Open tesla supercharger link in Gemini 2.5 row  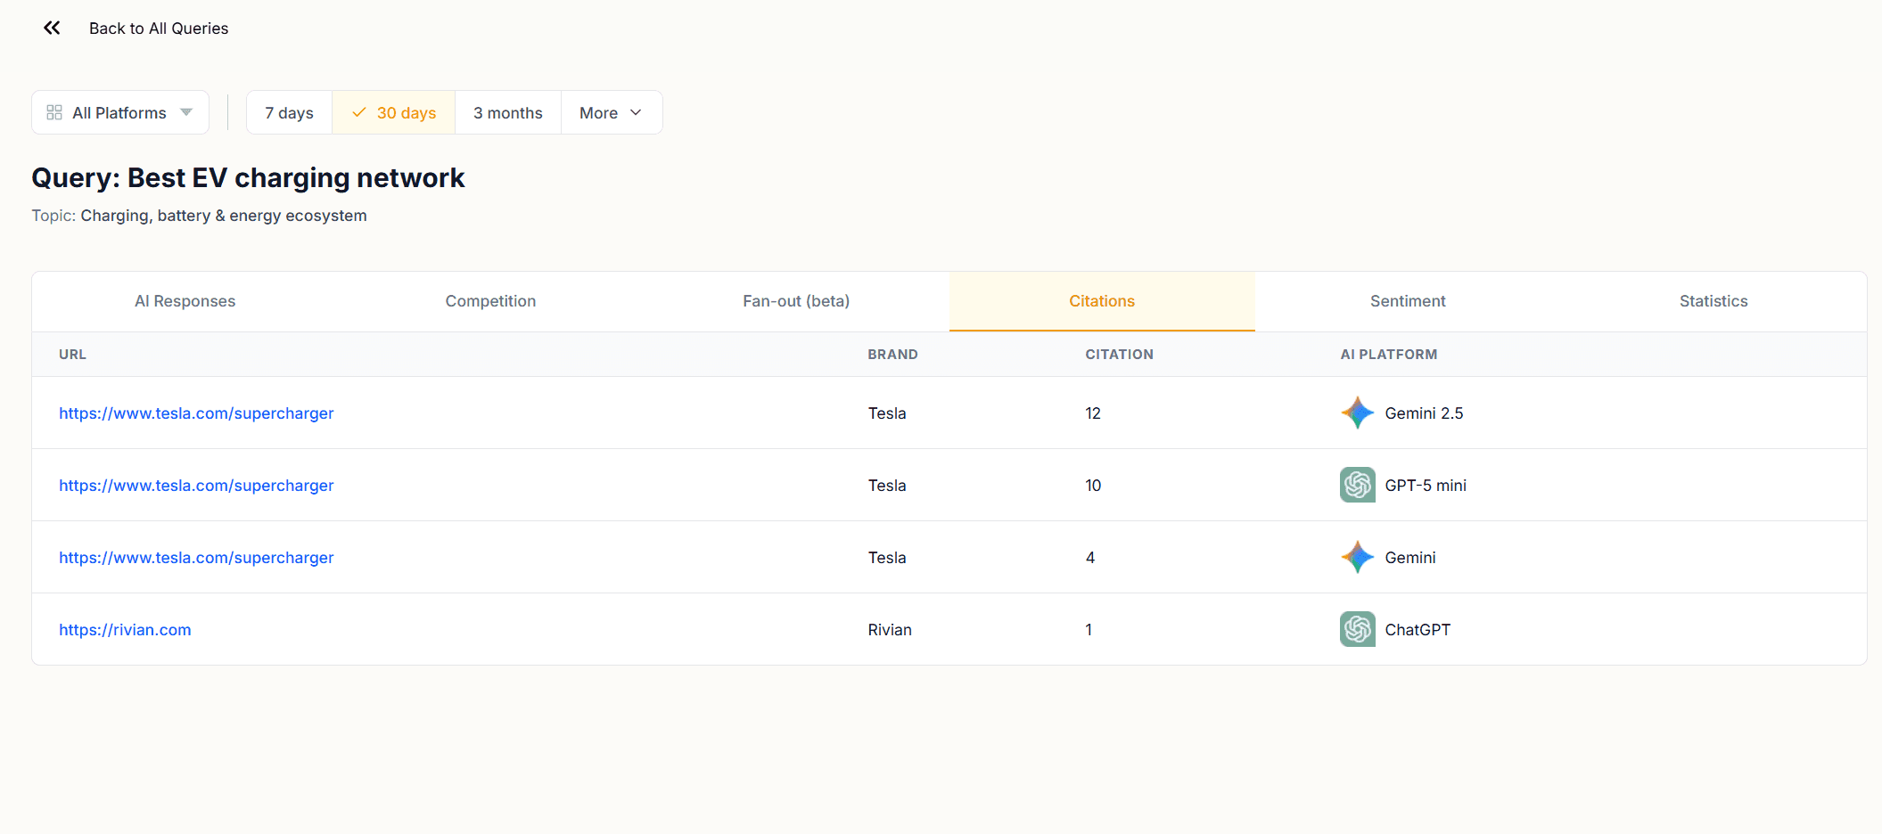click(196, 413)
